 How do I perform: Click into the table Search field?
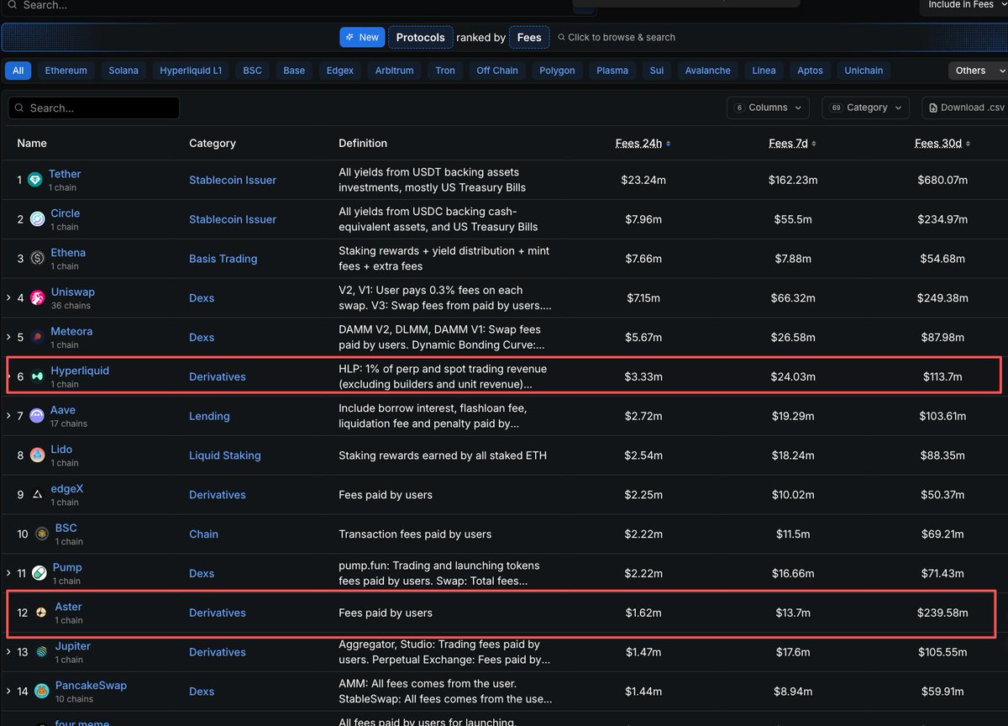point(94,108)
